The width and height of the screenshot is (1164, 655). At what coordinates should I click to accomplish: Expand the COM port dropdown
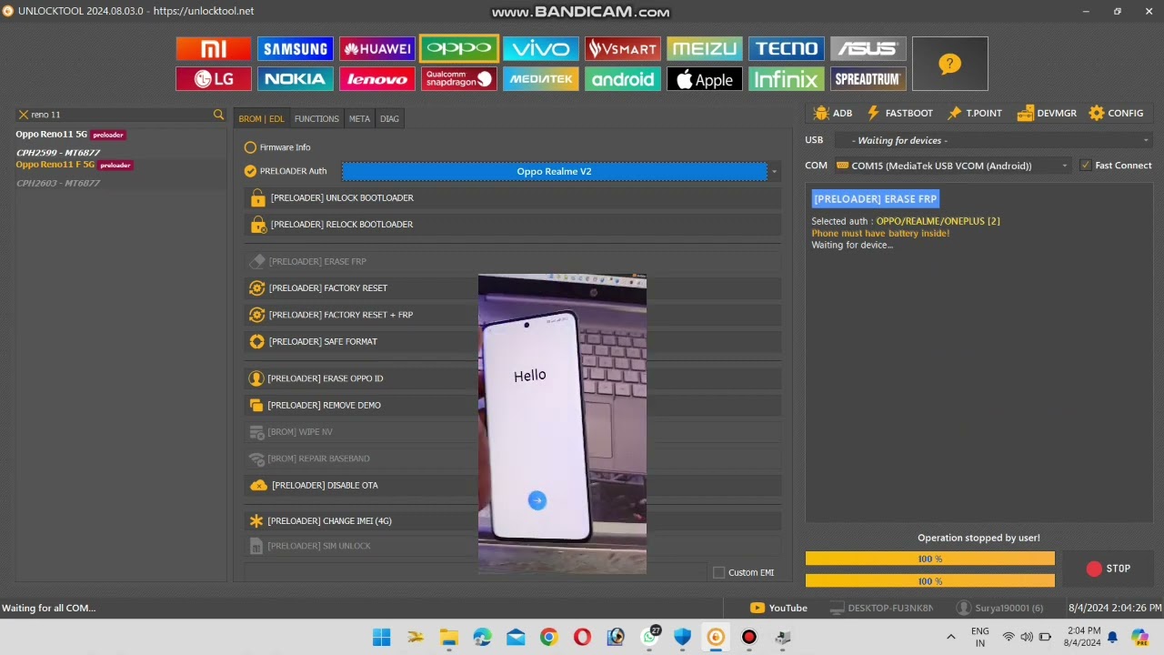coord(952,166)
